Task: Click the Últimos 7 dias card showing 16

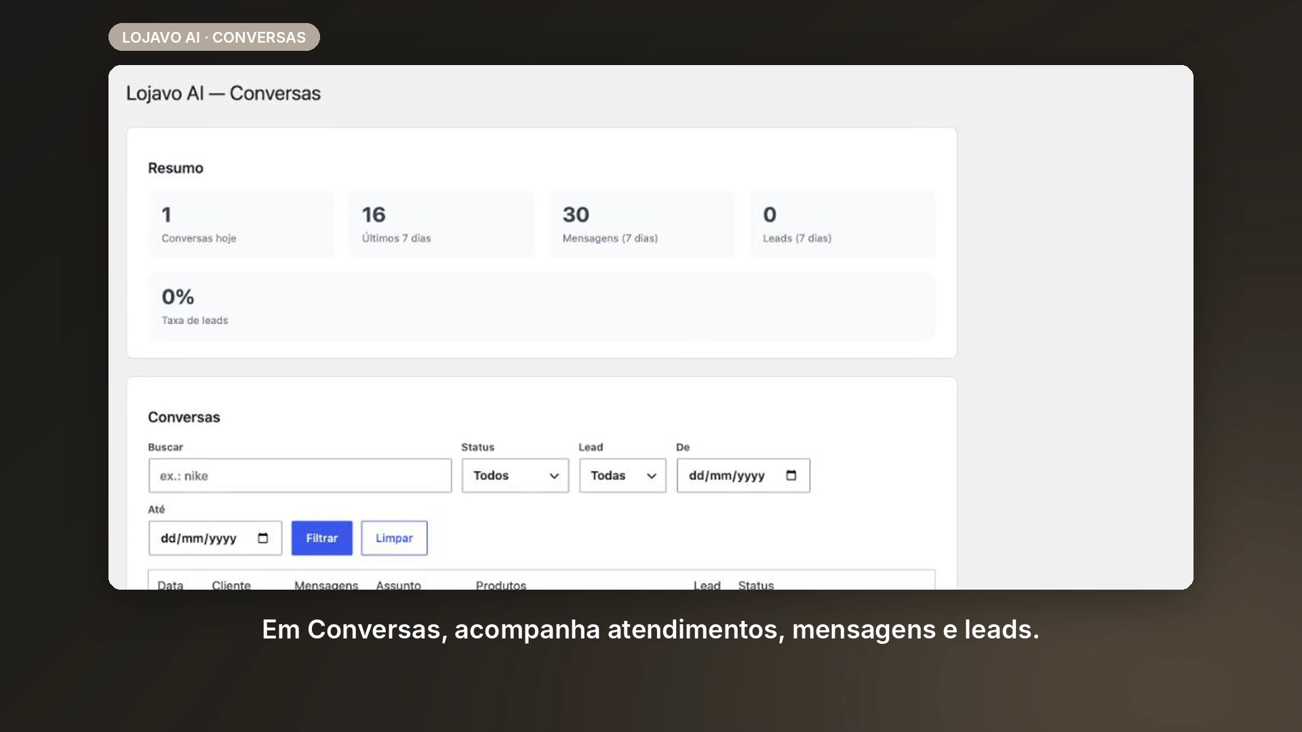Action: (441, 224)
